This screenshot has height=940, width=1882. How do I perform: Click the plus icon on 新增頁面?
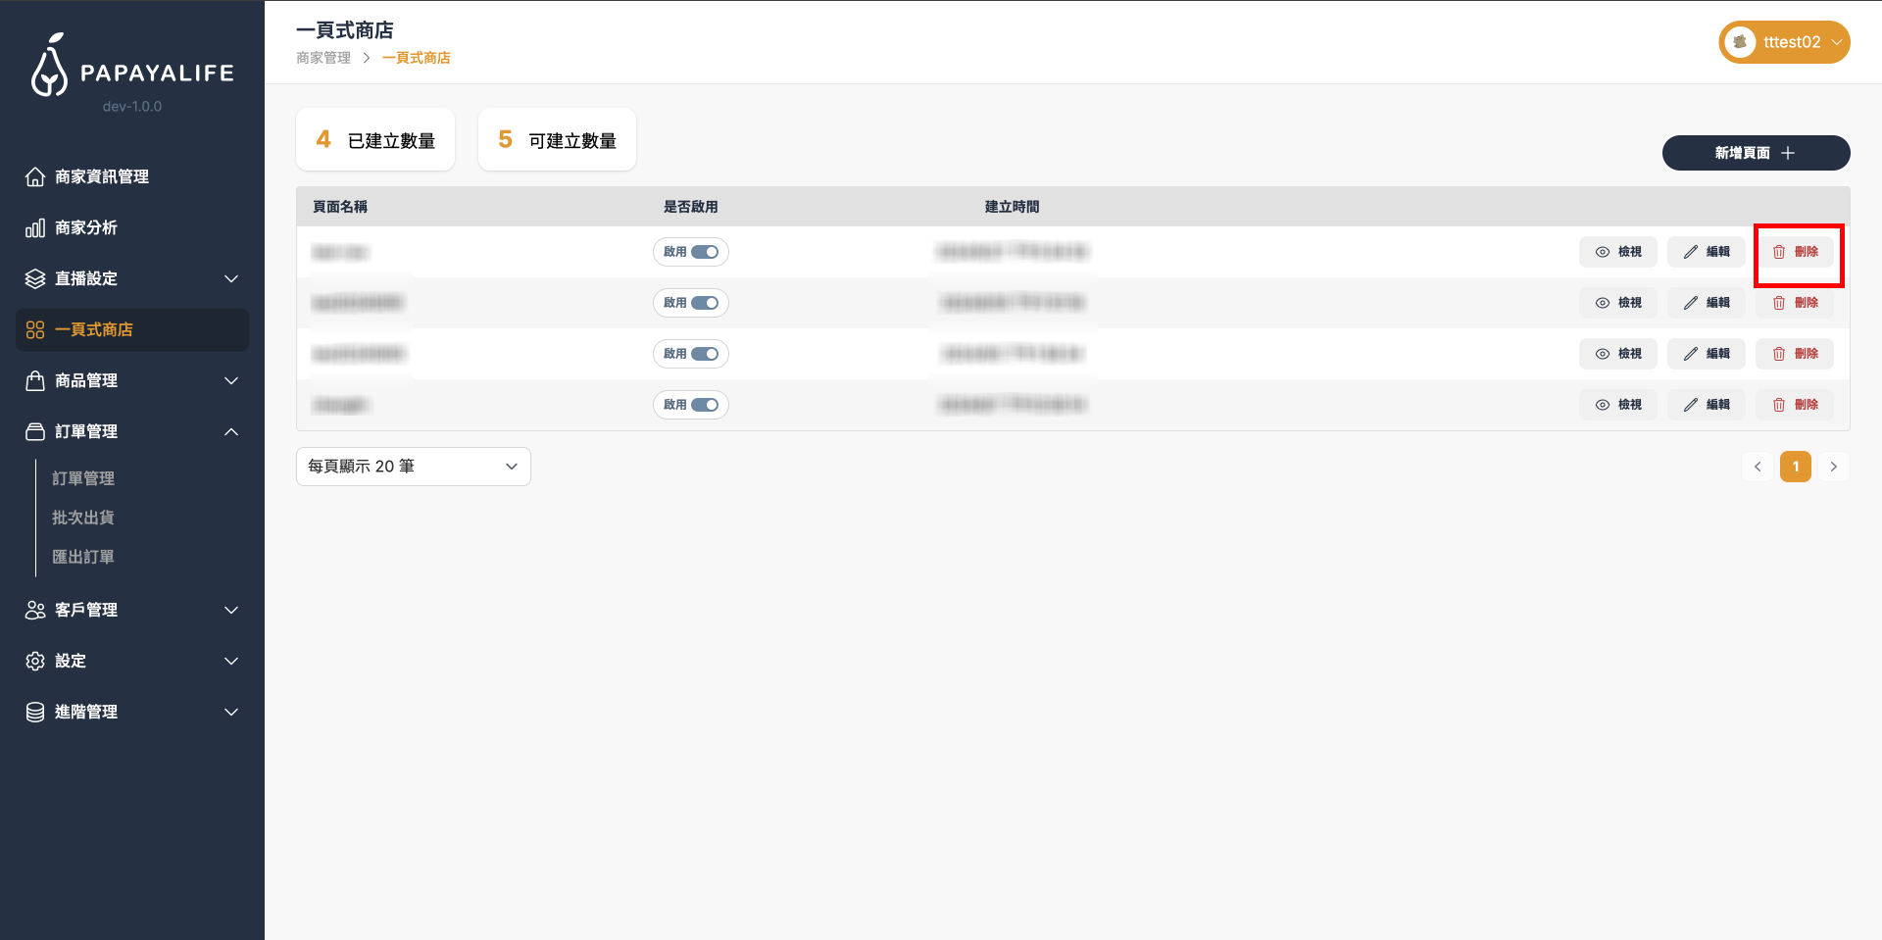[x=1788, y=153]
